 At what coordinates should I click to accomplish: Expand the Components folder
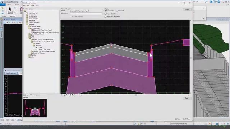click(32, 15)
